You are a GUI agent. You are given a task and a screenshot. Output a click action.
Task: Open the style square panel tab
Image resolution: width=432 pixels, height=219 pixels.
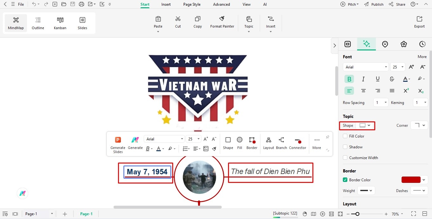click(x=348, y=44)
